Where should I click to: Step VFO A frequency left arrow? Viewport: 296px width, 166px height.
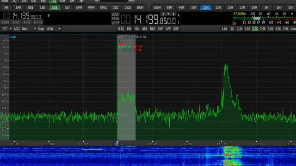click(x=163, y=14)
